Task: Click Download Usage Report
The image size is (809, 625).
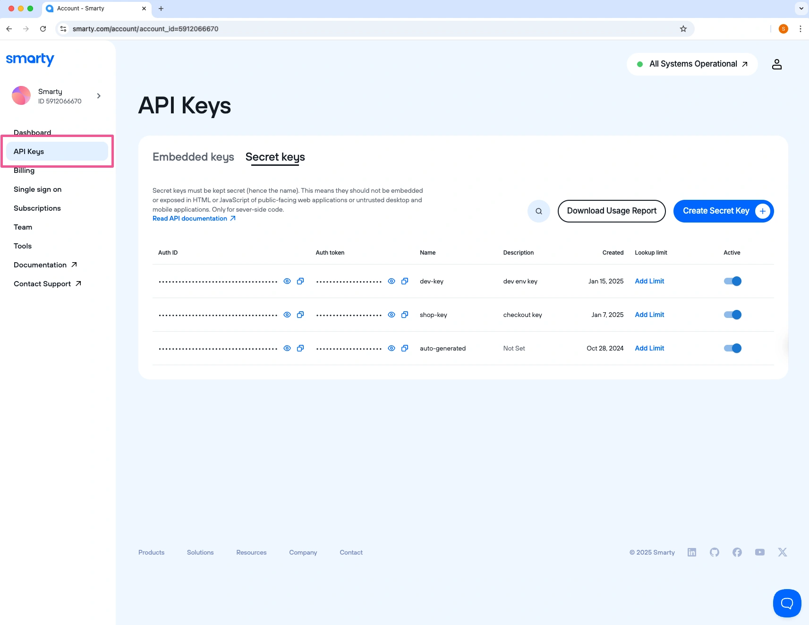Action: click(x=611, y=211)
